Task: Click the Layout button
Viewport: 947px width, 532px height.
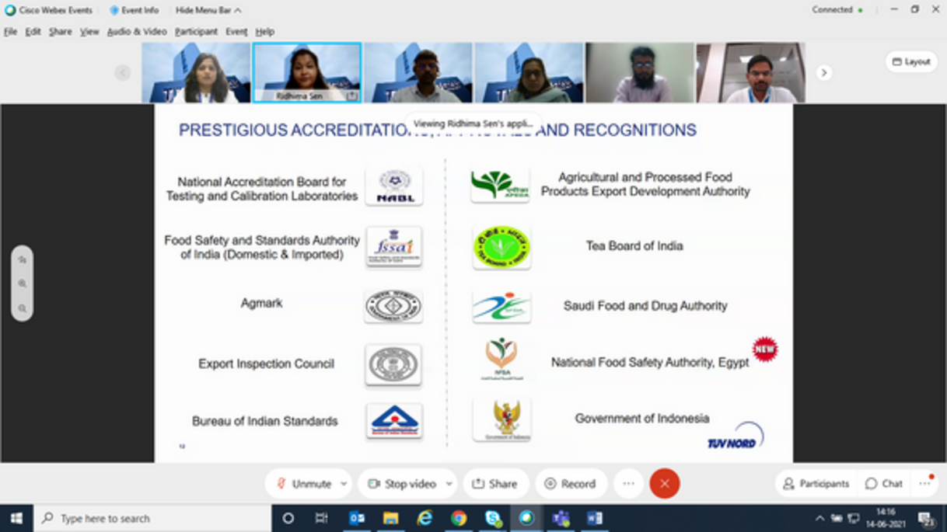Action: (911, 61)
